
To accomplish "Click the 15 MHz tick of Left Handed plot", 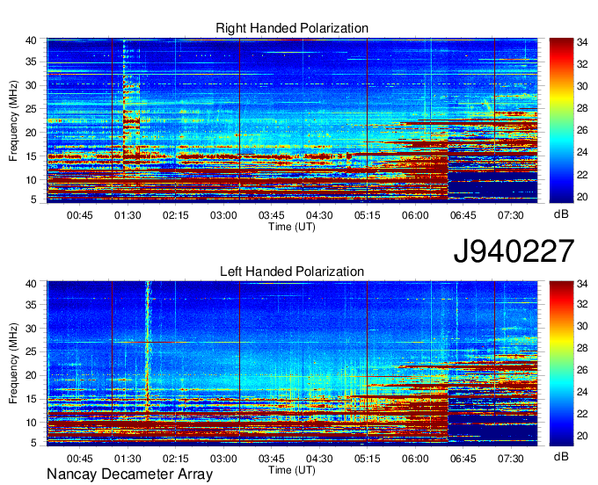I will [31, 399].
